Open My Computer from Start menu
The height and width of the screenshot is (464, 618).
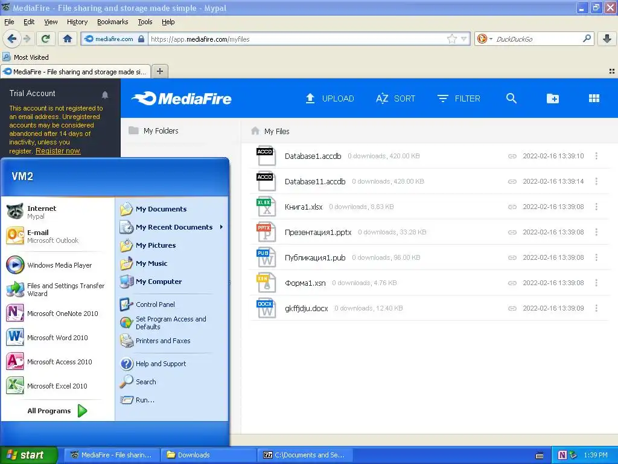[x=159, y=282]
